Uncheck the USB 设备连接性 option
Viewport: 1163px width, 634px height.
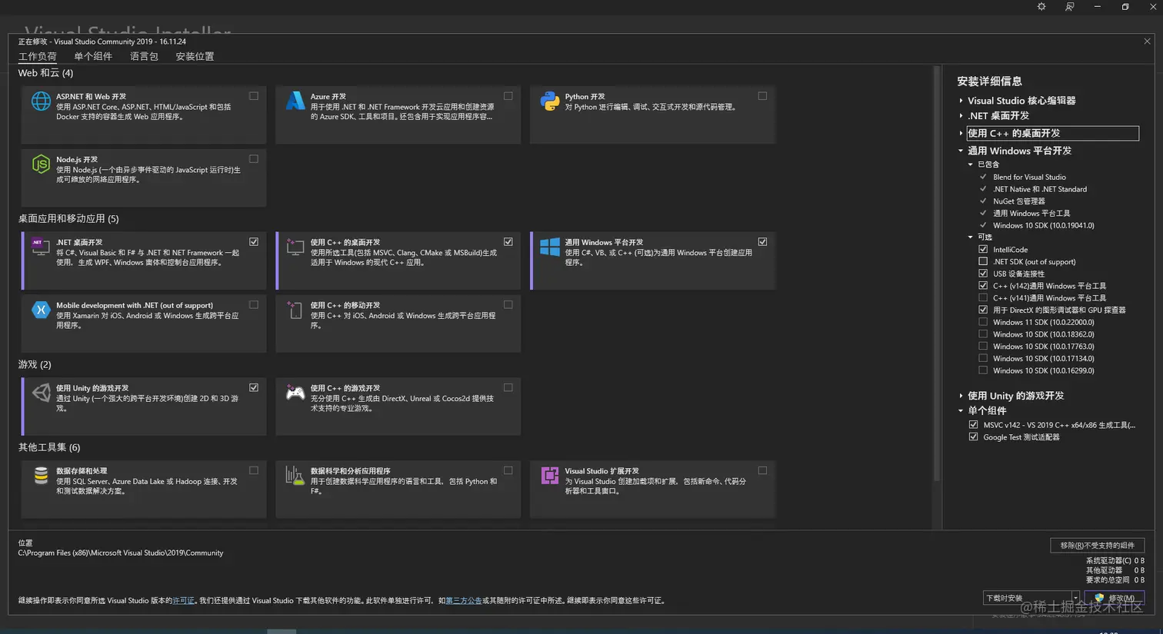coord(983,274)
